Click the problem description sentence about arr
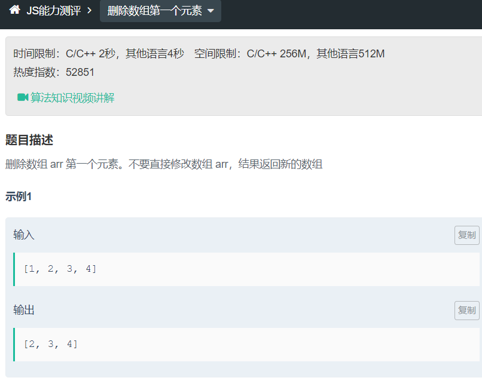Viewport: 482px width, 390px height. [164, 164]
